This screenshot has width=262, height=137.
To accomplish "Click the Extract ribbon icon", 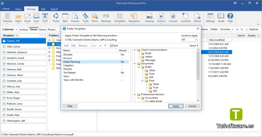I will tap(197, 18).
